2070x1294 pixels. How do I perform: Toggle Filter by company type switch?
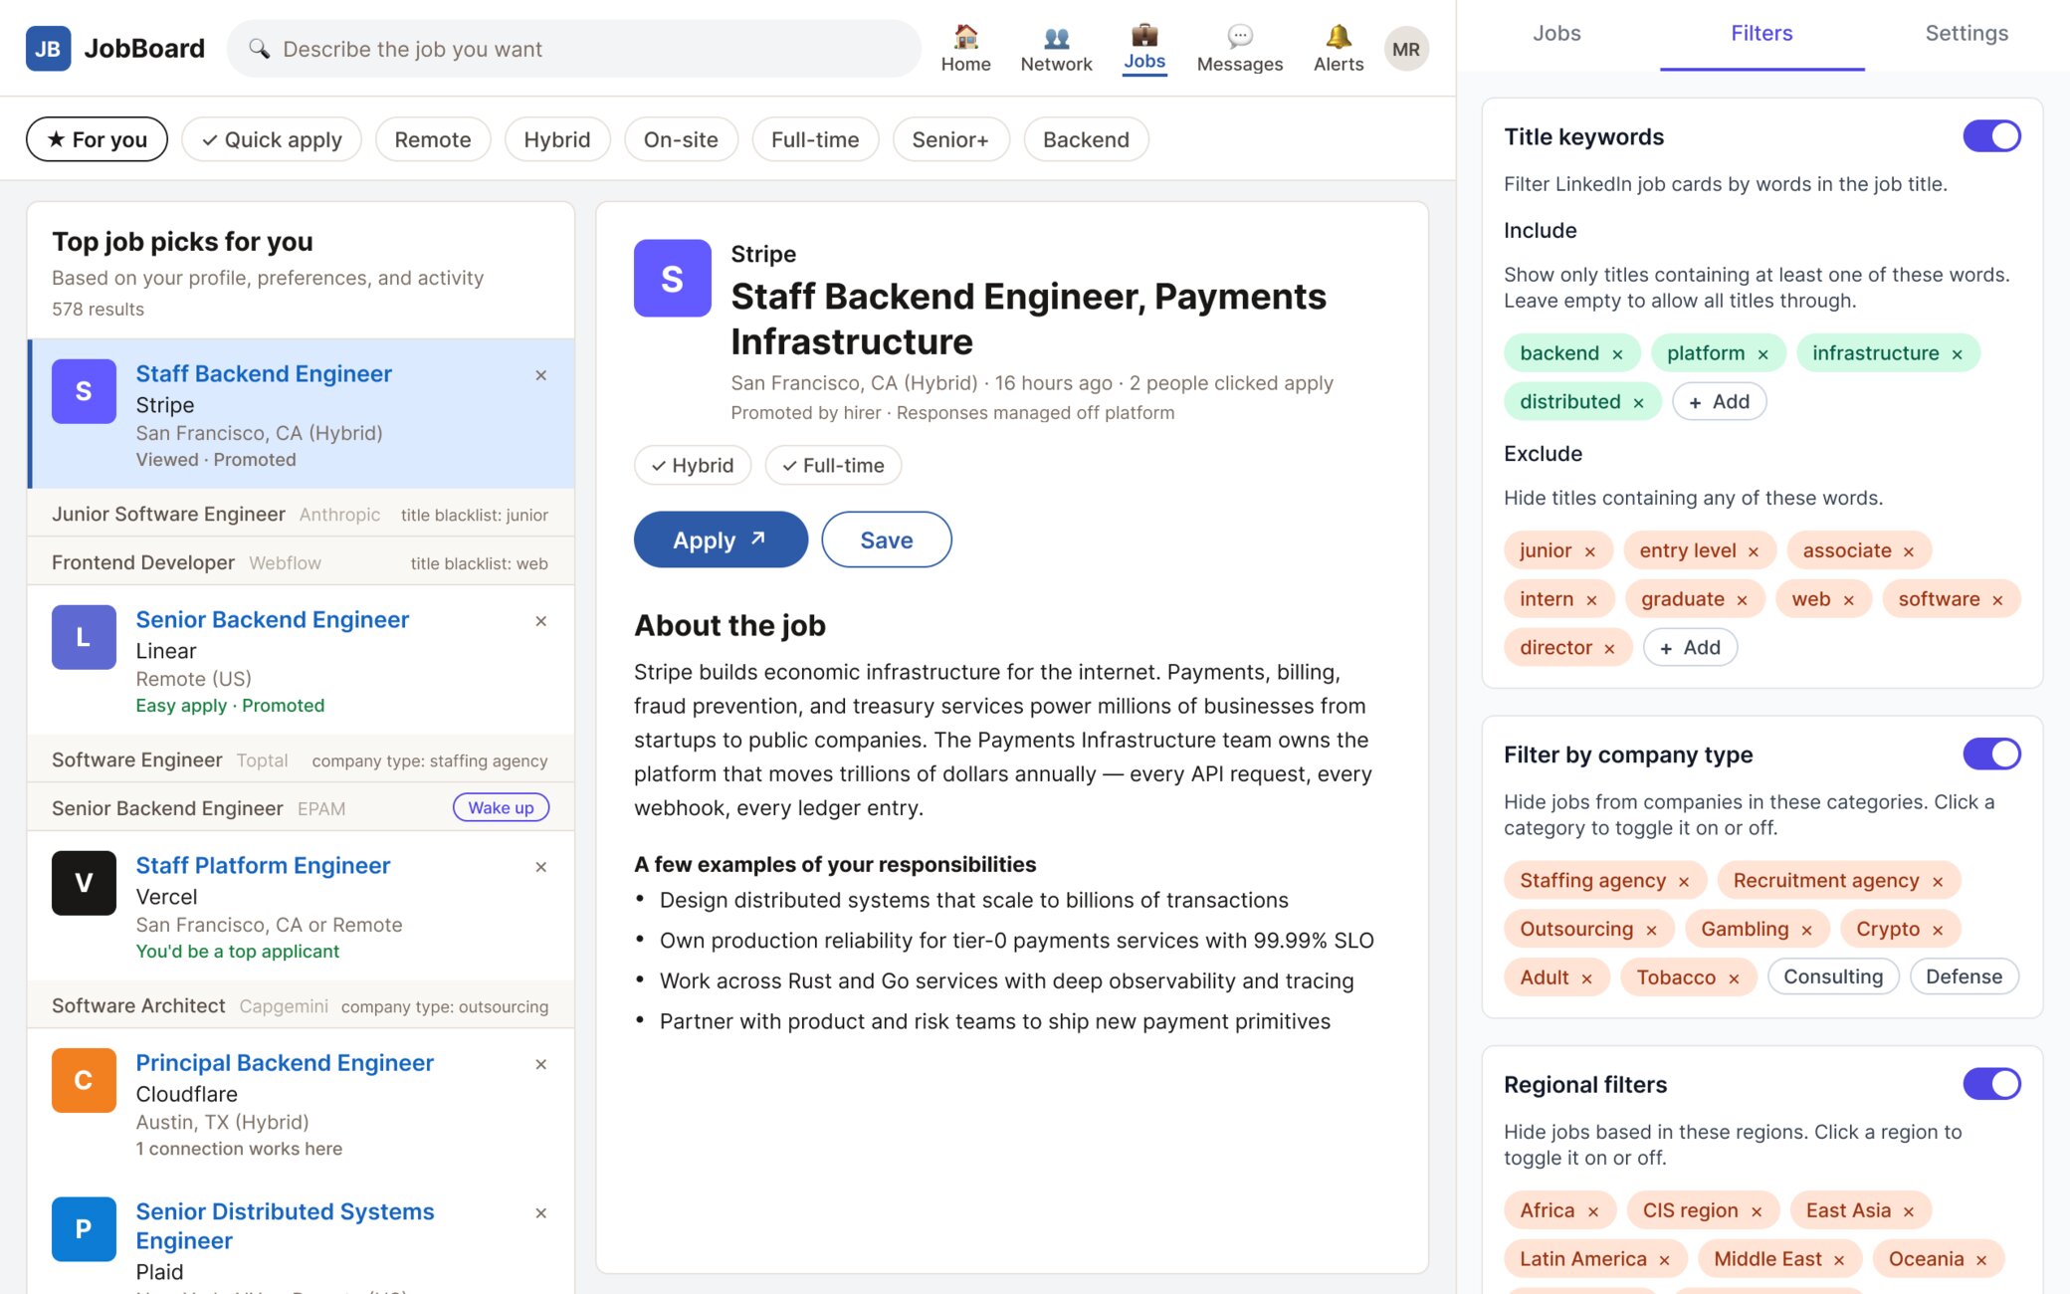point(1991,755)
